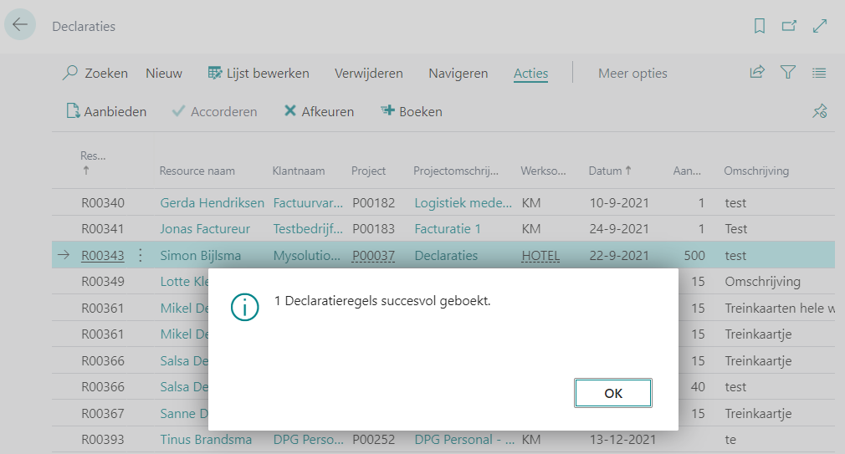Expand page to full screen

tap(820, 26)
